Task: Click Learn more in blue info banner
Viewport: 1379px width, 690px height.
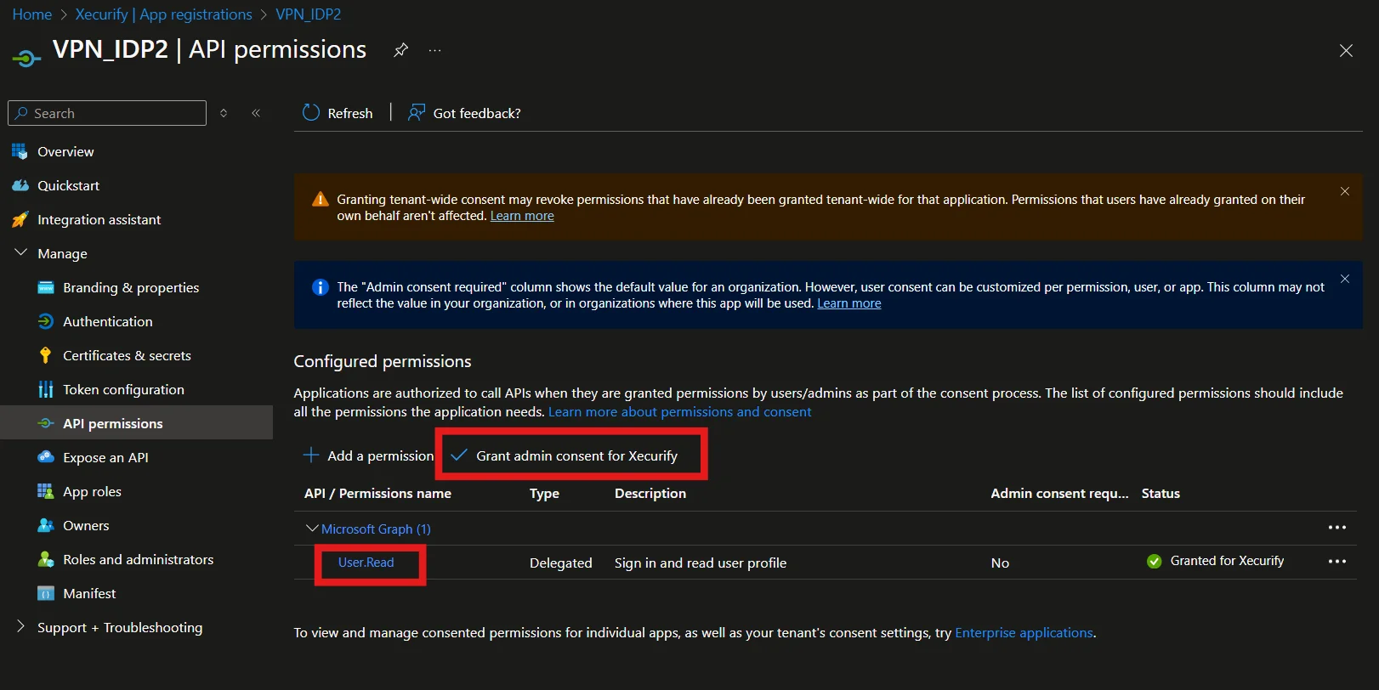Action: tap(849, 303)
